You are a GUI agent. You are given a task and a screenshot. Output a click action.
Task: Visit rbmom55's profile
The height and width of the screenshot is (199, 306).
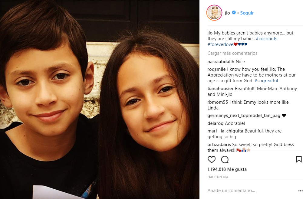click(218, 102)
